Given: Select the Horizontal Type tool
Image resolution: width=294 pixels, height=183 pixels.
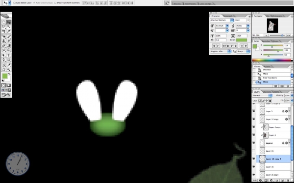Looking at the screenshot, I should [9, 55].
